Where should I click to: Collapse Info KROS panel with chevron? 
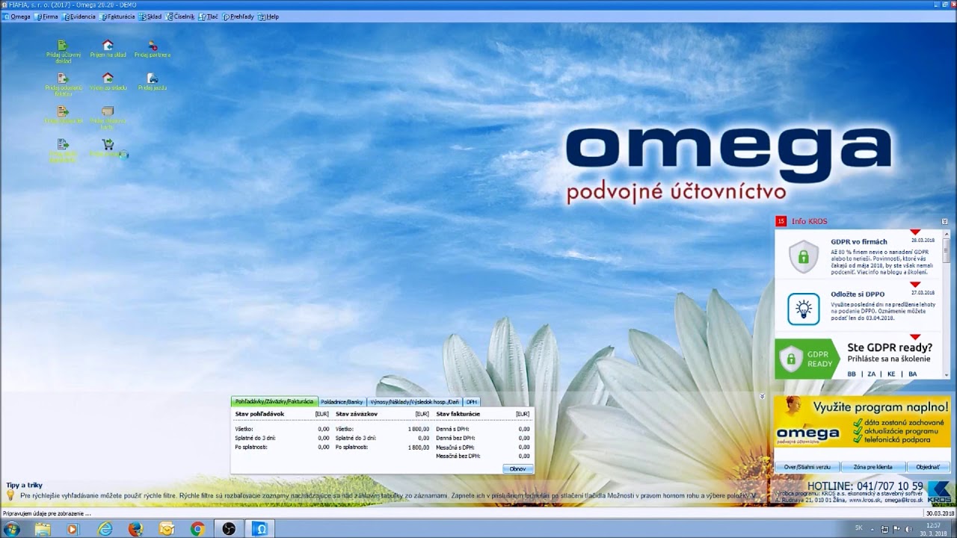[x=944, y=221]
